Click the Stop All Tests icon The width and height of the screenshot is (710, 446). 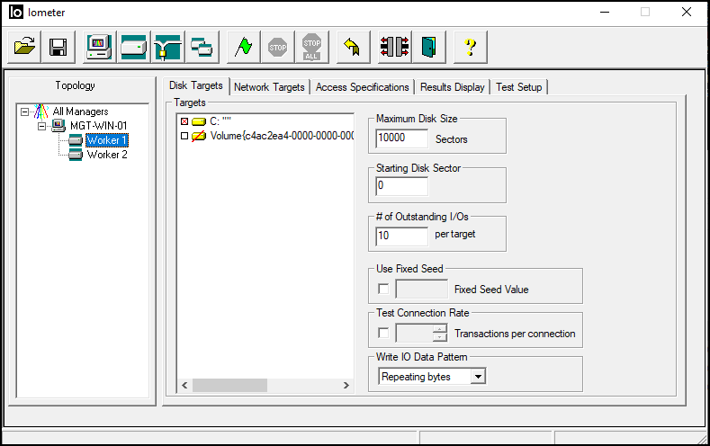pos(311,47)
